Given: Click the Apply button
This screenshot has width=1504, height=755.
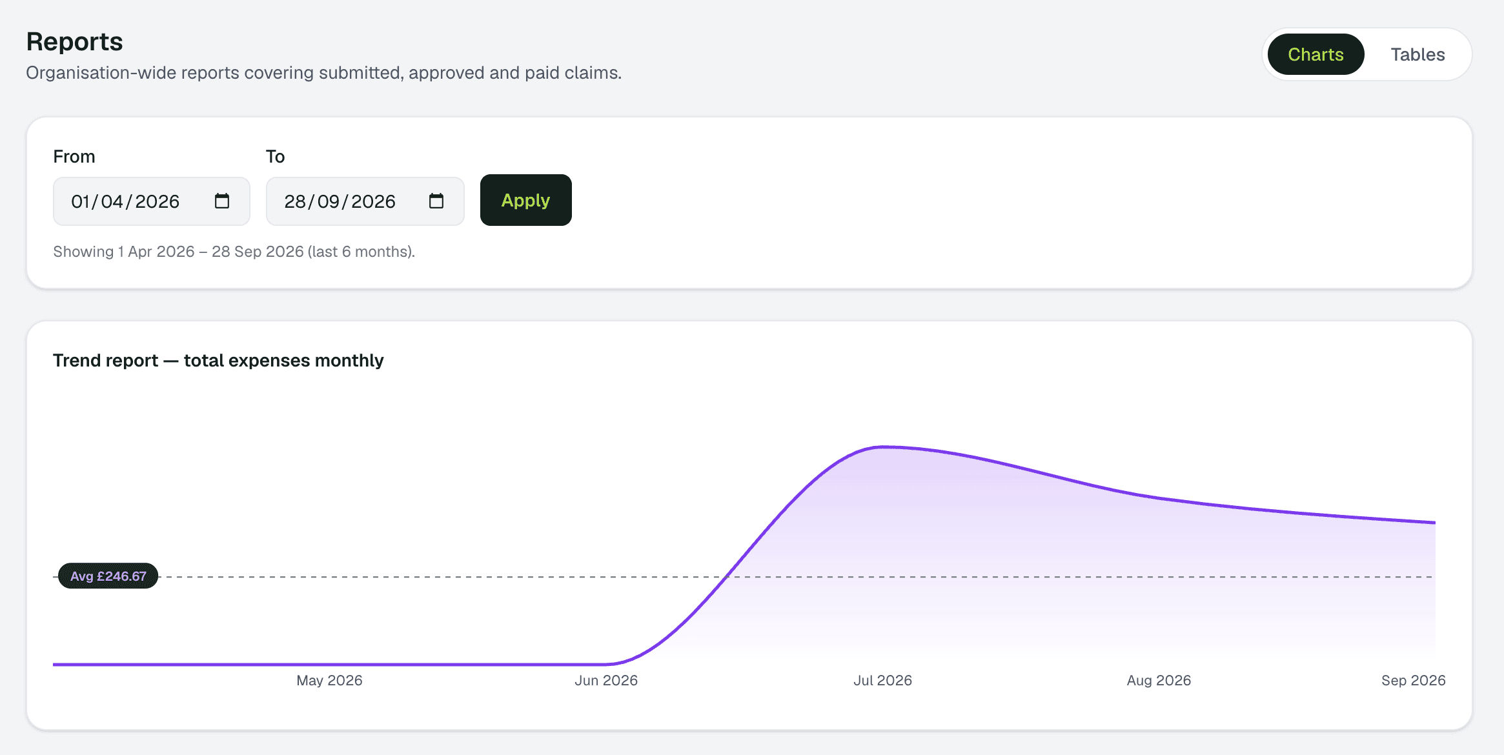Looking at the screenshot, I should (525, 200).
